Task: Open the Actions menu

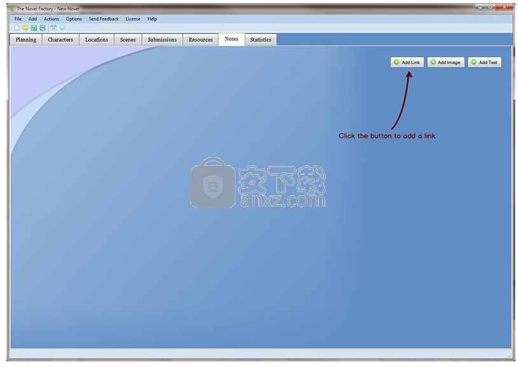Action: 51,19
